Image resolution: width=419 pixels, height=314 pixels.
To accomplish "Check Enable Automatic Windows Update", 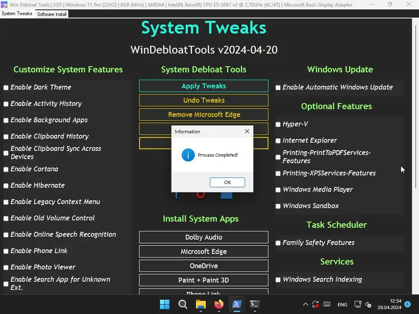I will [x=278, y=87].
